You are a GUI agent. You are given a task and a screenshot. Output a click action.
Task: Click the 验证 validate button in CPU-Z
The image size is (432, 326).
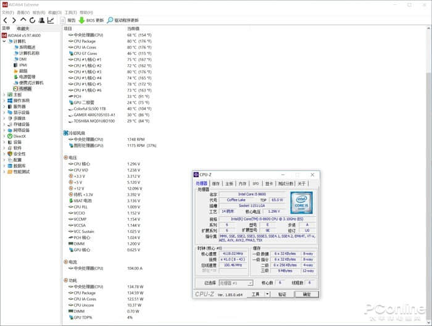[283, 295]
